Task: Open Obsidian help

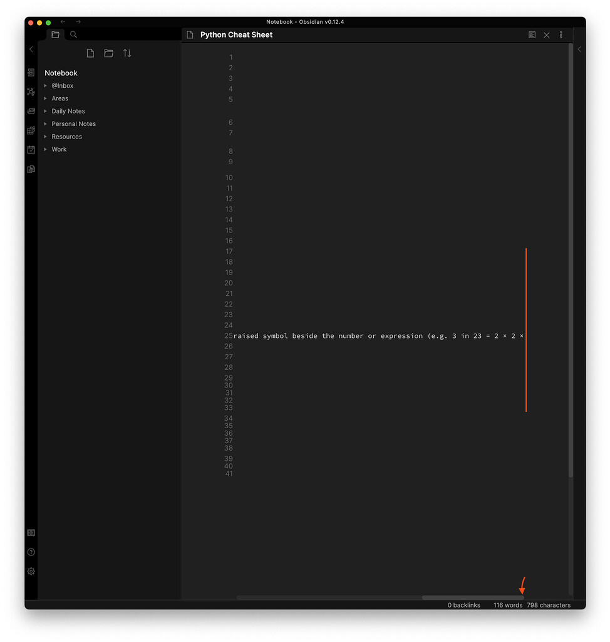Action: coord(31,552)
